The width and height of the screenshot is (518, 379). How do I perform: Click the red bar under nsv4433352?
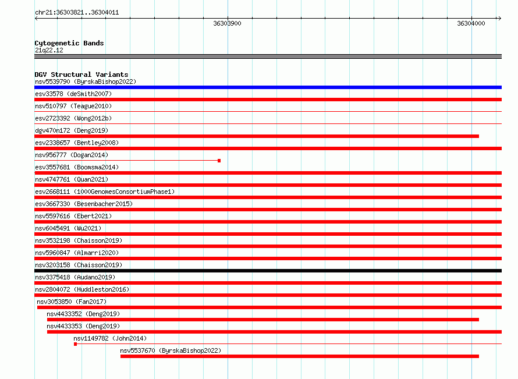tap(263, 320)
